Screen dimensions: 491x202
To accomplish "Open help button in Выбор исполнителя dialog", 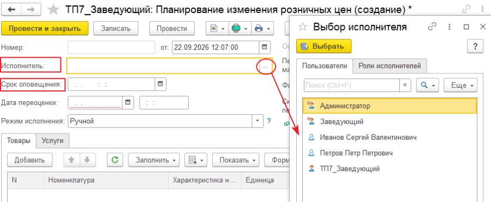I will click(475, 47).
